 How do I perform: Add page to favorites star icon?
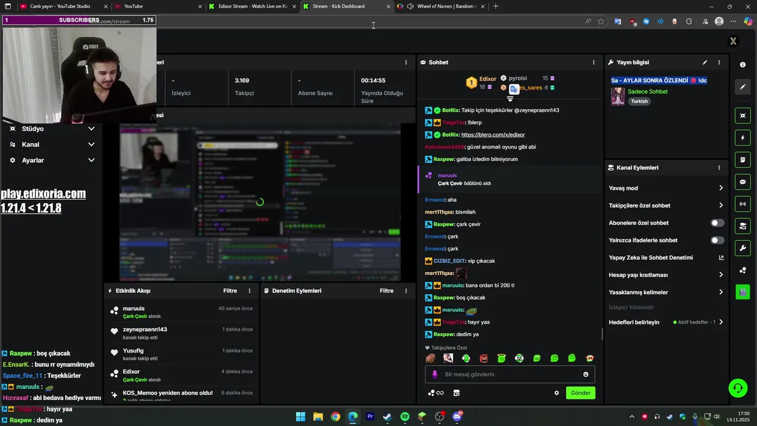601,21
